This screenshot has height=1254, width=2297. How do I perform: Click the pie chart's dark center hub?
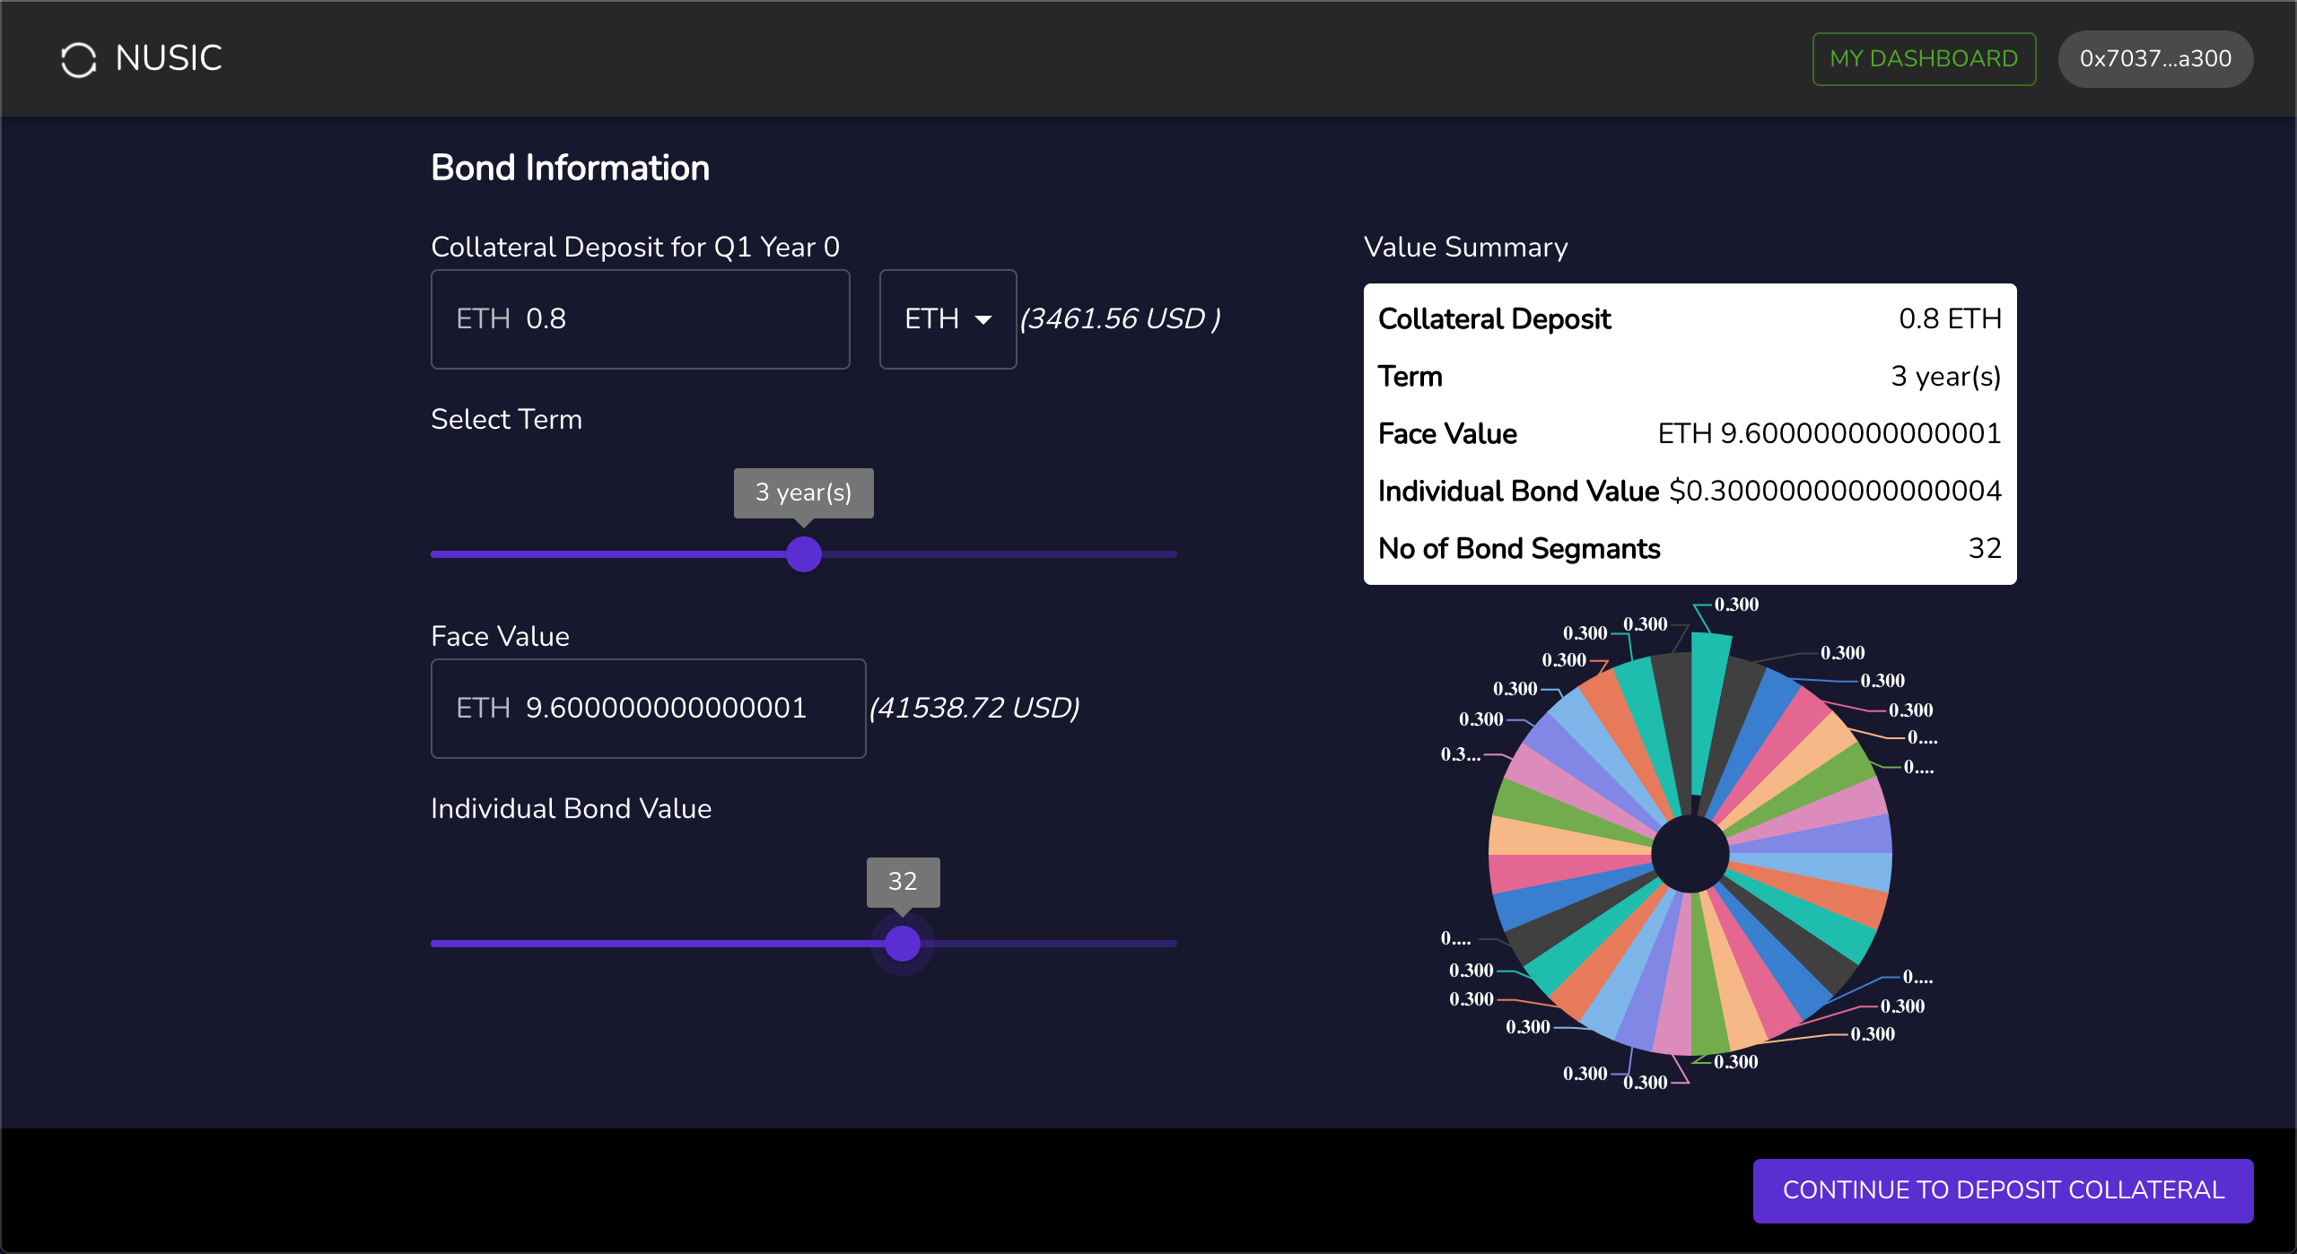pos(1690,854)
